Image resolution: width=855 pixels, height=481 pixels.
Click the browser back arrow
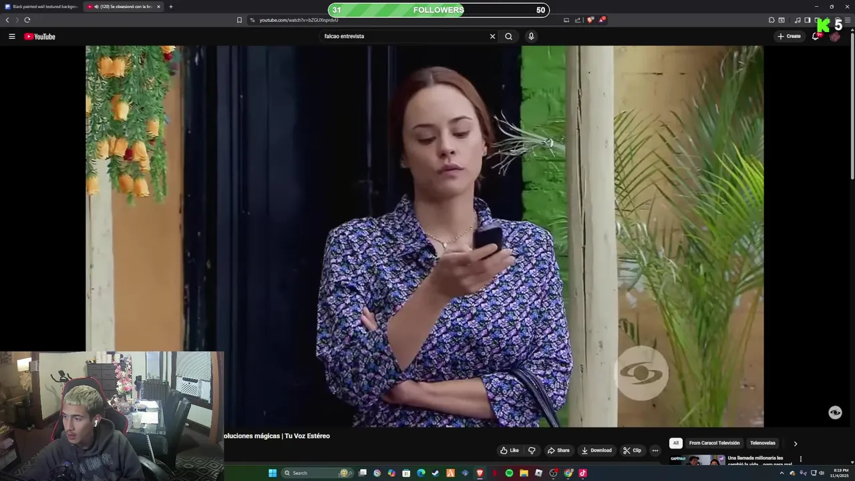click(7, 20)
